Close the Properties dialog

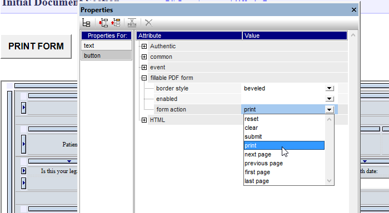click(354, 9)
